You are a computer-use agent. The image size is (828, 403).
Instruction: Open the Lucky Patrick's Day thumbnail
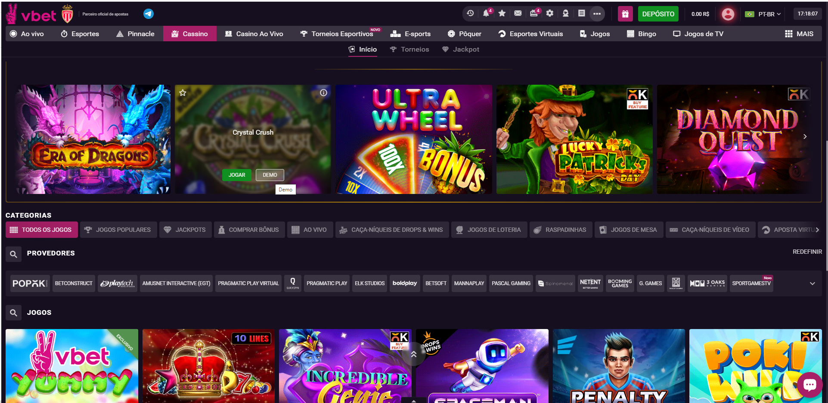coord(574,139)
